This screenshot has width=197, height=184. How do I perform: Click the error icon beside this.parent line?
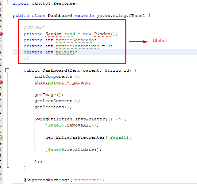tap(1, 83)
